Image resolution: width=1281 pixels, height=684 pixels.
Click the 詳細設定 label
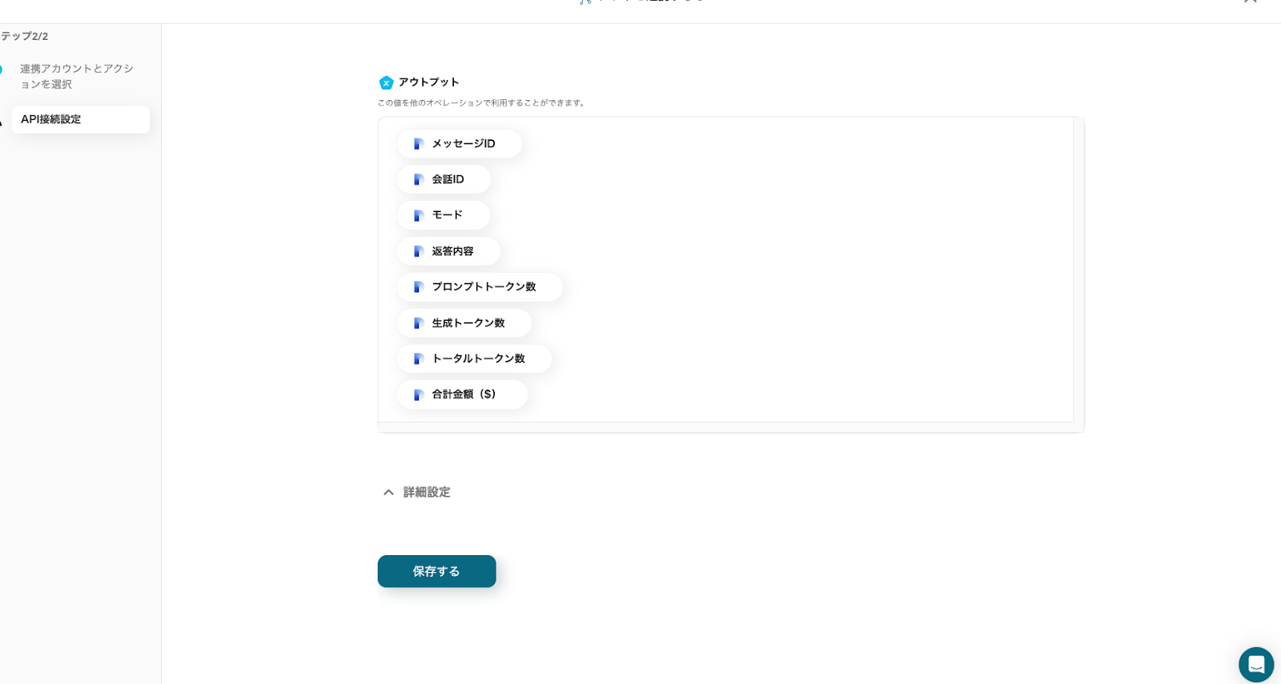(x=427, y=492)
